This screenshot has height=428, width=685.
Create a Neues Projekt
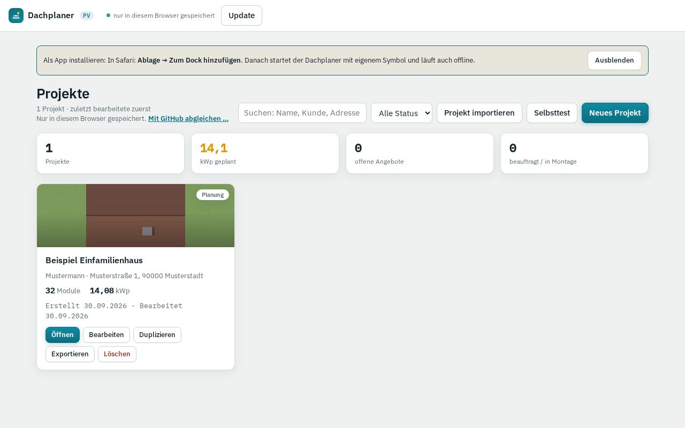pyautogui.click(x=615, y=113)
